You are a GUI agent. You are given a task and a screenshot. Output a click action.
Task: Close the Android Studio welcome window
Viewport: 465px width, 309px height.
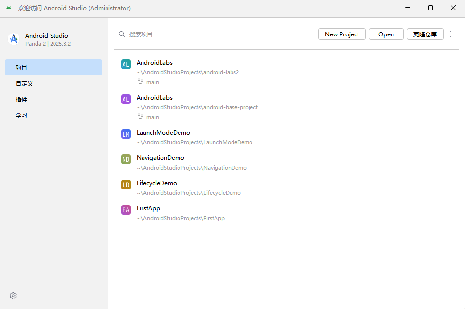coord(453,8)
